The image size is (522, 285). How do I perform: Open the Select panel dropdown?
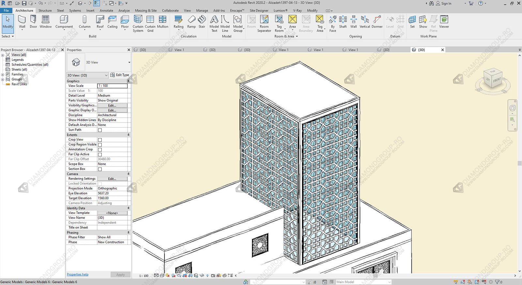(8, 36)
